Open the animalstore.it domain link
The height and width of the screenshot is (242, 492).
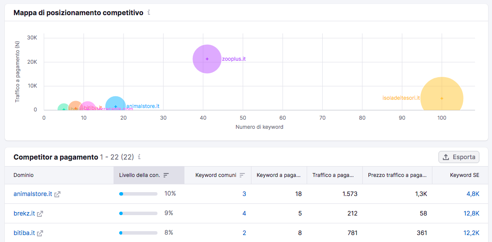pos(33,194)
